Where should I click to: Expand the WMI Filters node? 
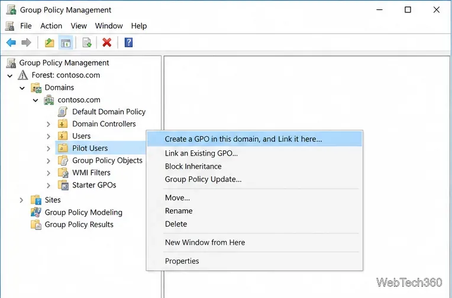pyautogui.click(x=49, y=173)
